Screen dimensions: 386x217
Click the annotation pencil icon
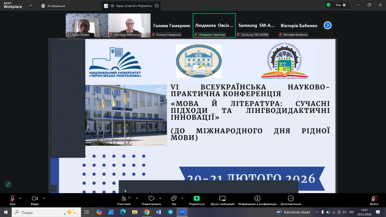pos(8,184)
